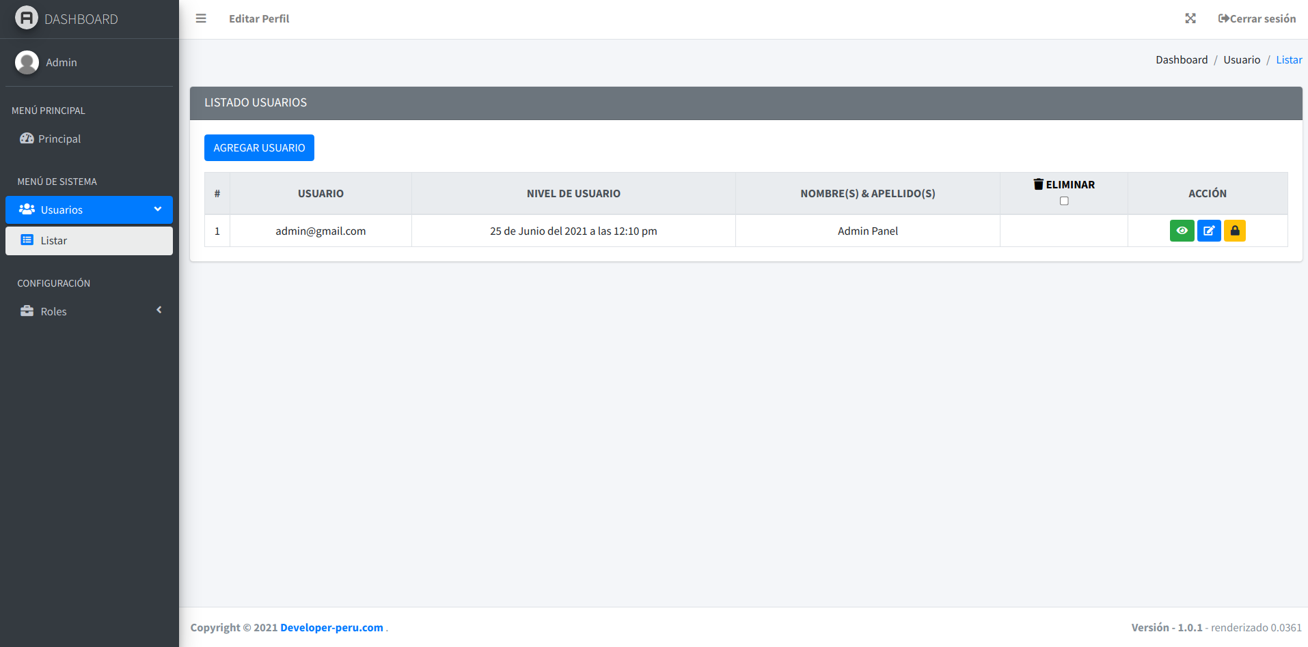Viewport: 1308px width, 647px height.
Task: Click the ACCIÓN column header
Action: click(1208, 194)
